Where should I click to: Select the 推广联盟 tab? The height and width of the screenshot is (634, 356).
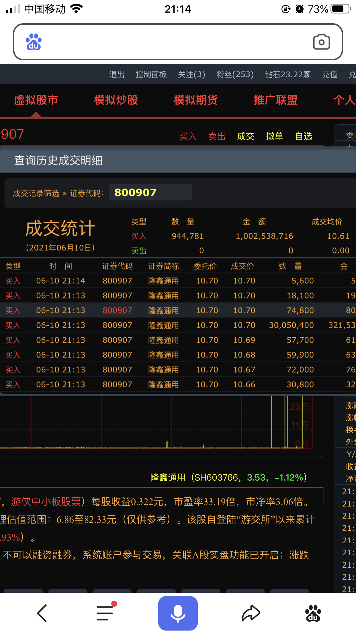[x=275, y=100]
